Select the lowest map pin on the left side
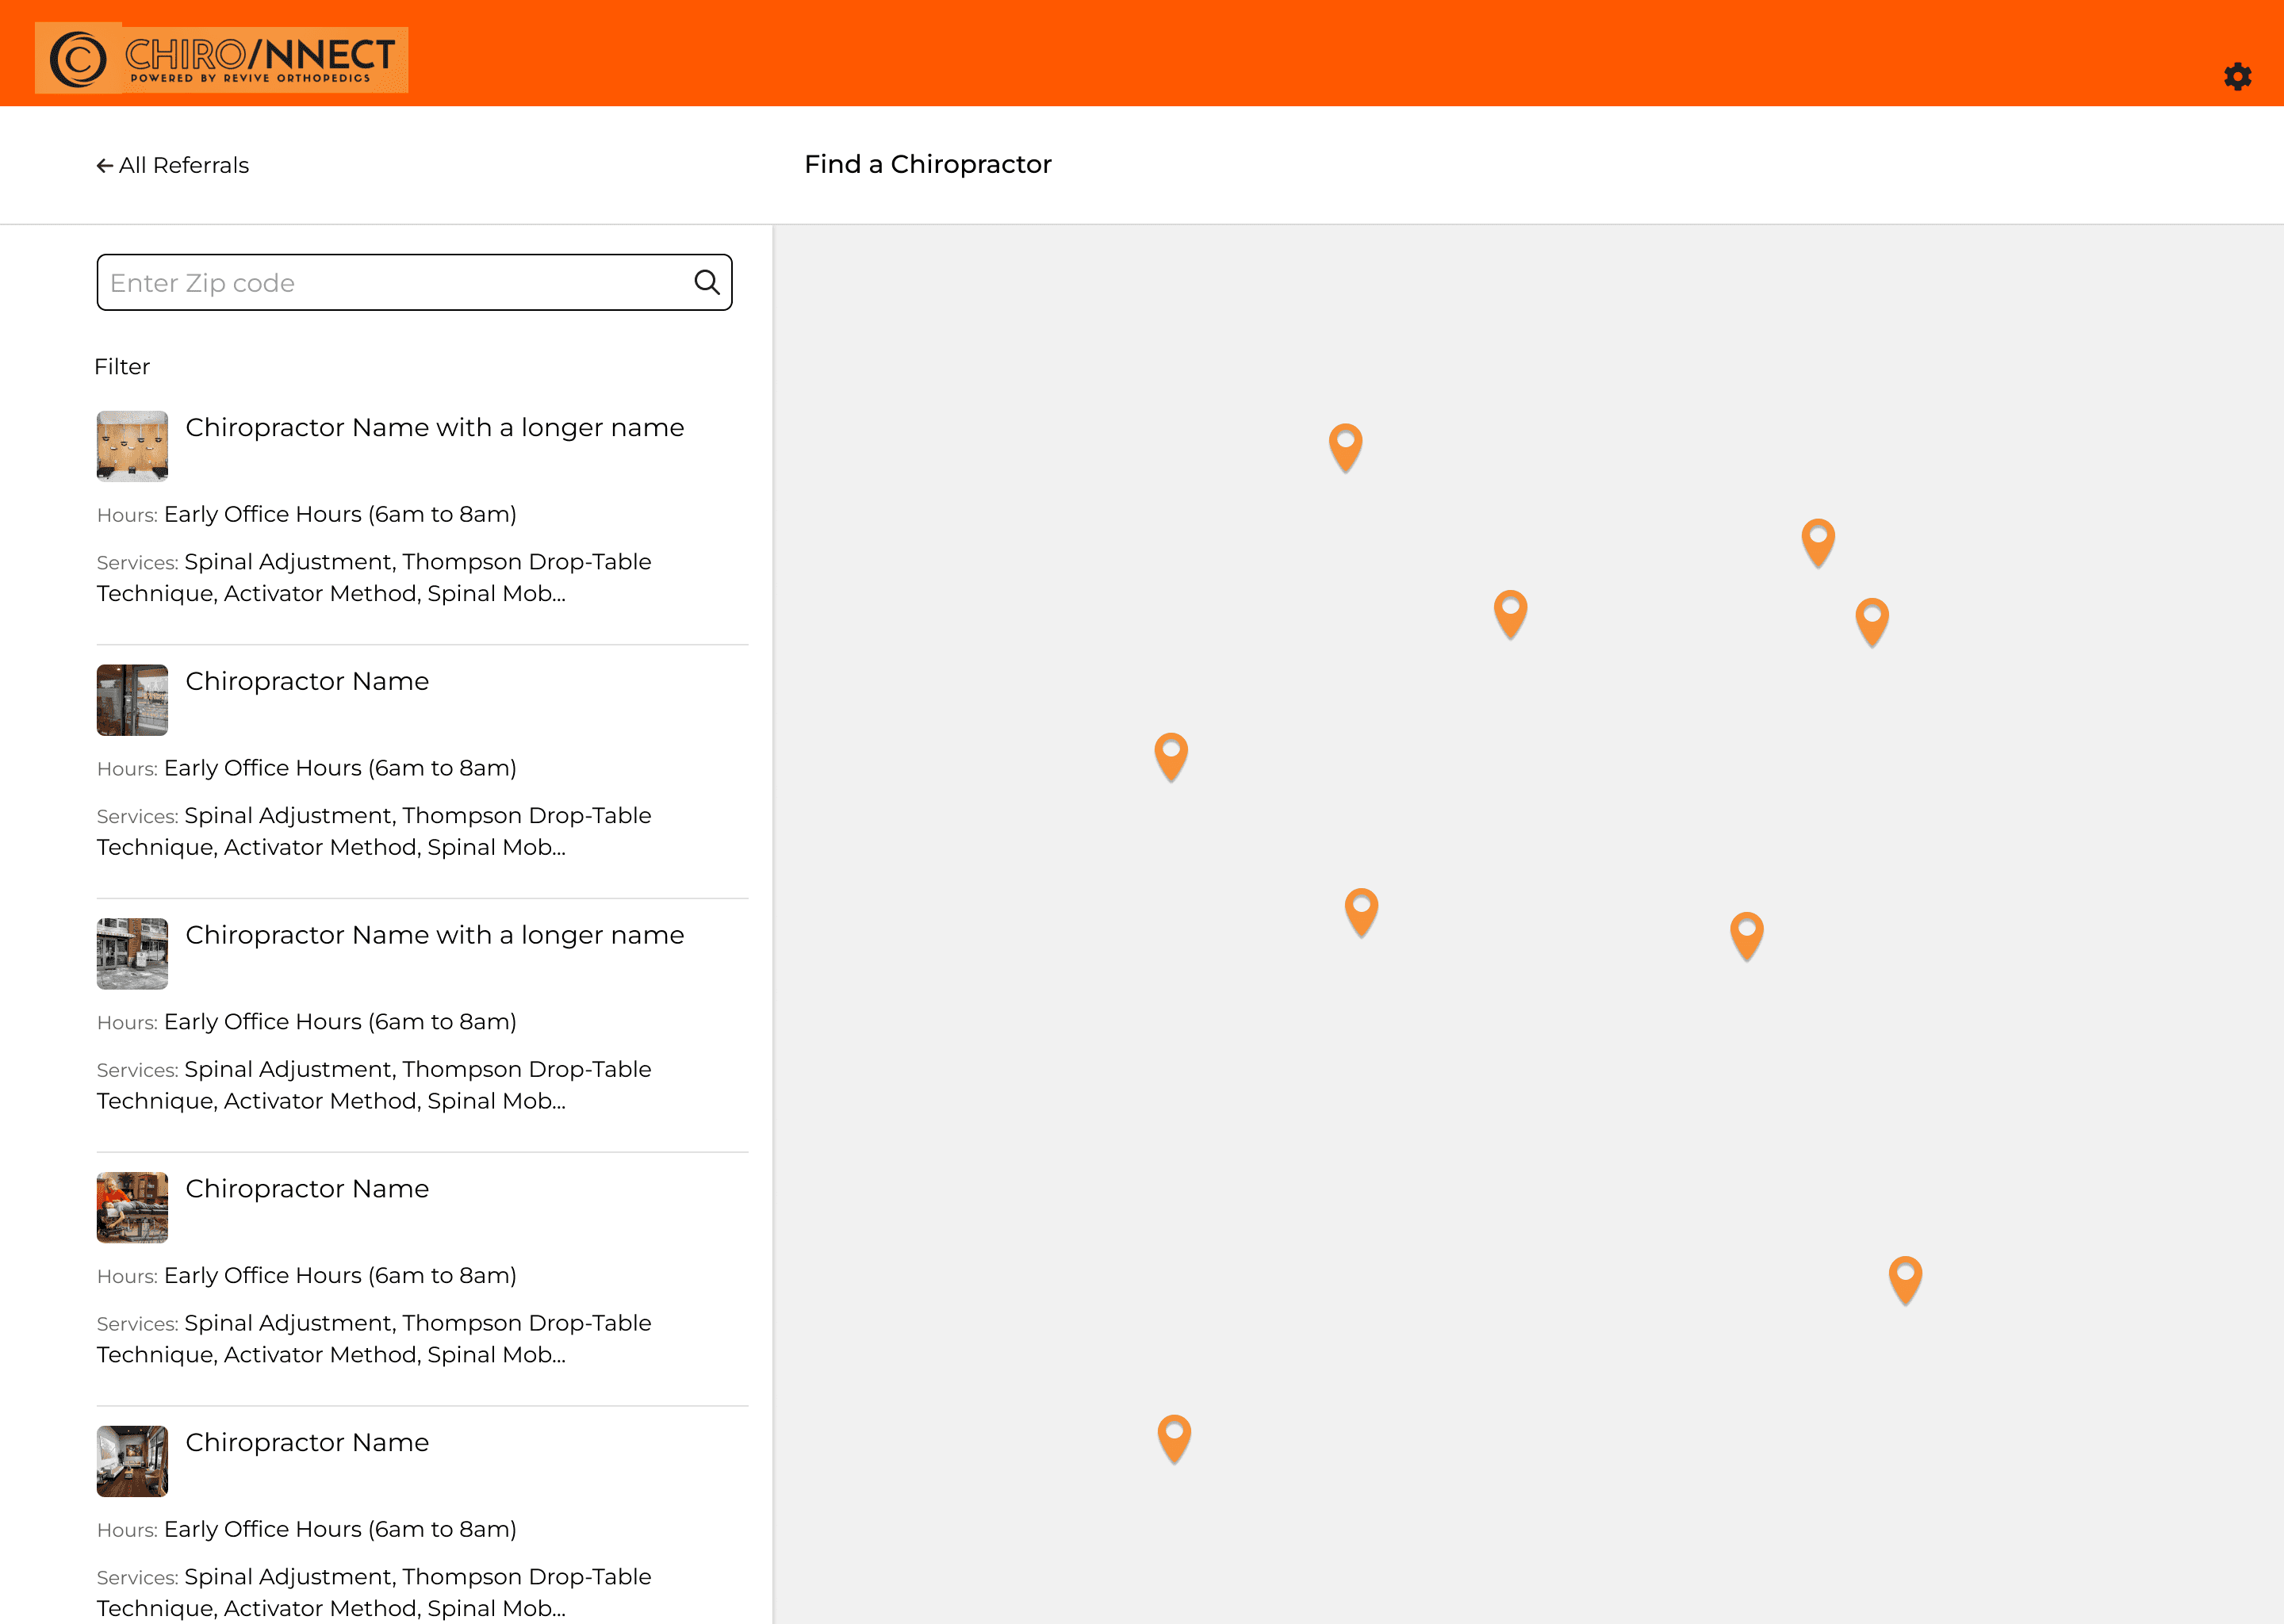This screenshot has width=2284, height=1624. [x=1174, y=1439]
